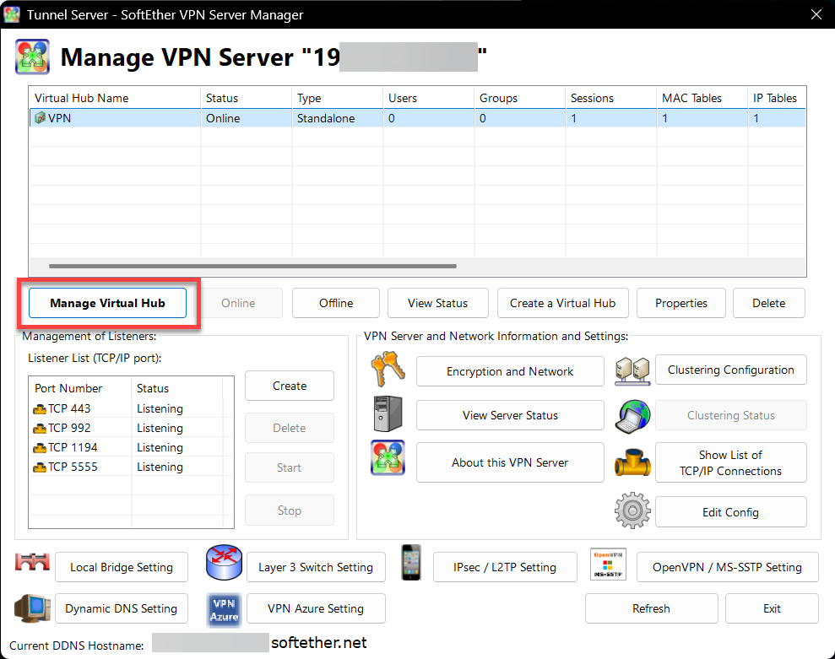The width and height of the screenshot is (835, 659).
Task: Delete the selected virtual hub
Action: [769, 303]
